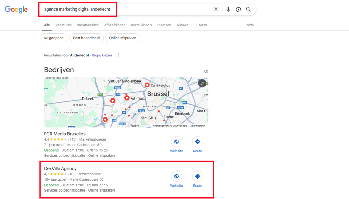
Task: Get route to FCR Media Bruxelles
Action: pyautogui.click(x=197, y=142)
